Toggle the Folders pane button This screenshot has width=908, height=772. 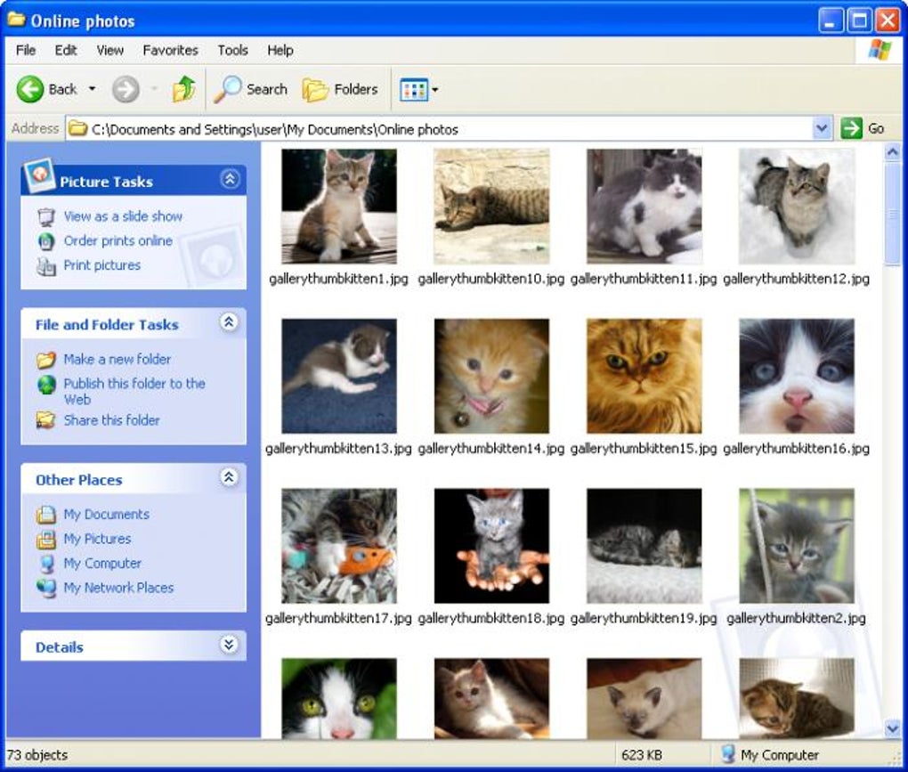tap(340, 89)
